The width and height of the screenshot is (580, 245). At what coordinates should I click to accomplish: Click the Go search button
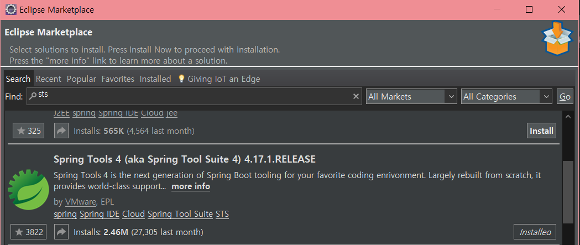(x=565, y=97)
